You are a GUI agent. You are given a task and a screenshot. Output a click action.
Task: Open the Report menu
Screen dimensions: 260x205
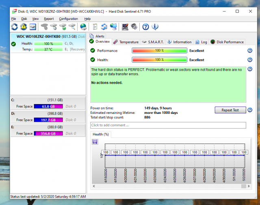click(x=49, y=19)
